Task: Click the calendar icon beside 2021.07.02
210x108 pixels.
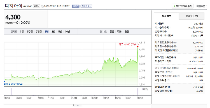Action: (42, 6)
